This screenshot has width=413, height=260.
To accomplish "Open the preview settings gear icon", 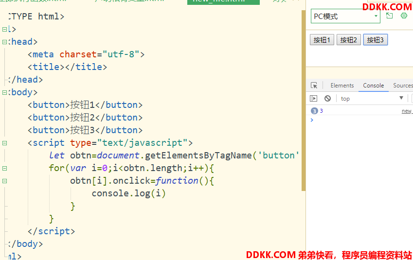I will pos(404,16).
